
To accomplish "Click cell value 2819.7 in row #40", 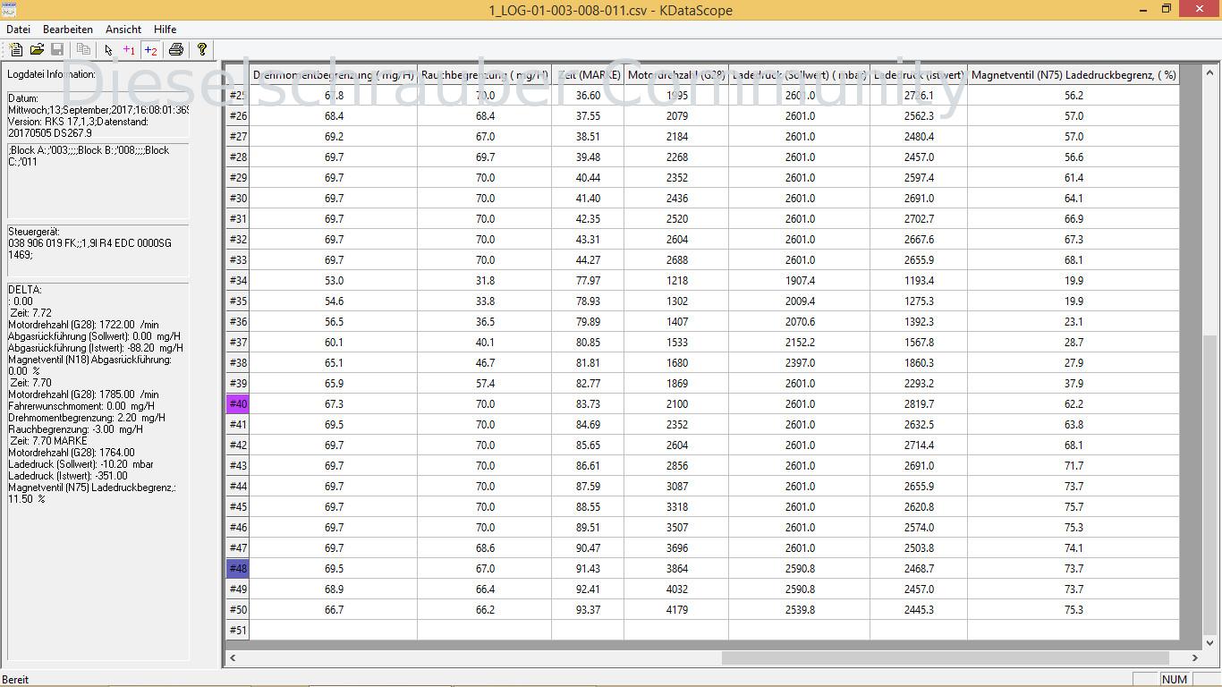I will (x=919, y=404).
